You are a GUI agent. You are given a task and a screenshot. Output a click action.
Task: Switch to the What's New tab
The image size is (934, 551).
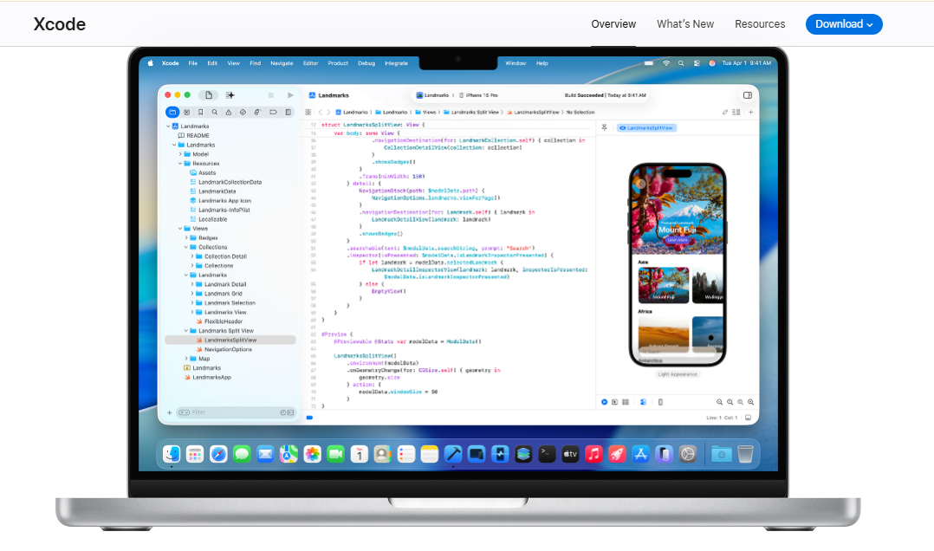685,23
